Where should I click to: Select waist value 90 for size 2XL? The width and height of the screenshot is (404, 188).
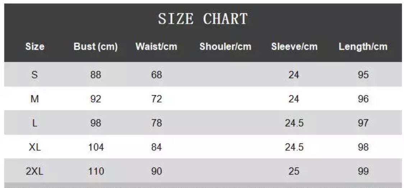(156, 171)
